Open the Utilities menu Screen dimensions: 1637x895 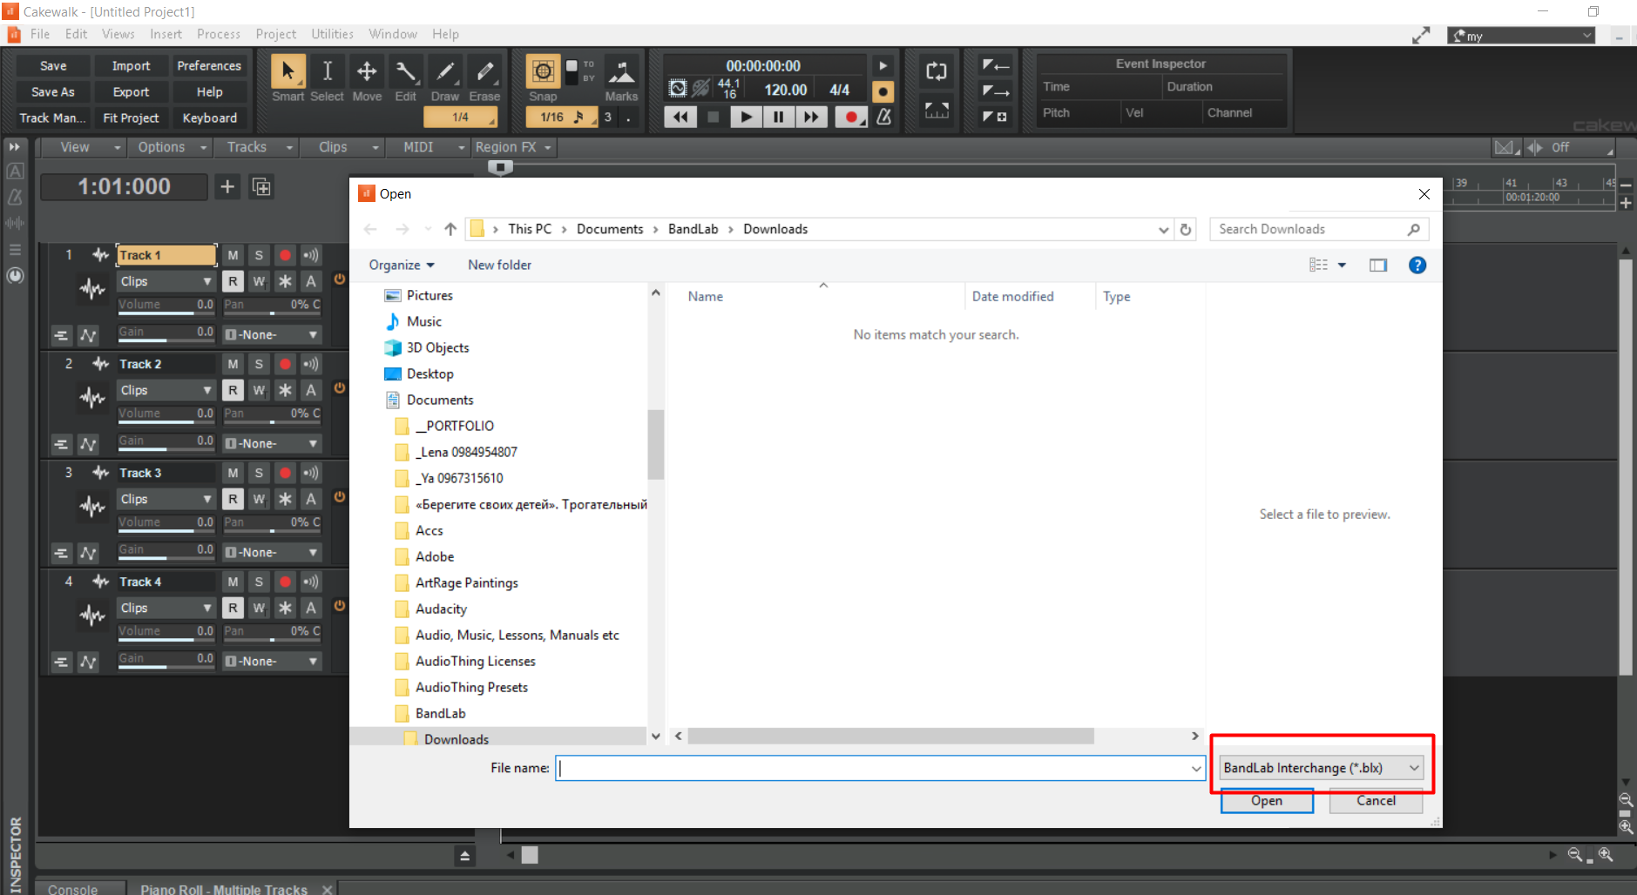click(332, 34)
